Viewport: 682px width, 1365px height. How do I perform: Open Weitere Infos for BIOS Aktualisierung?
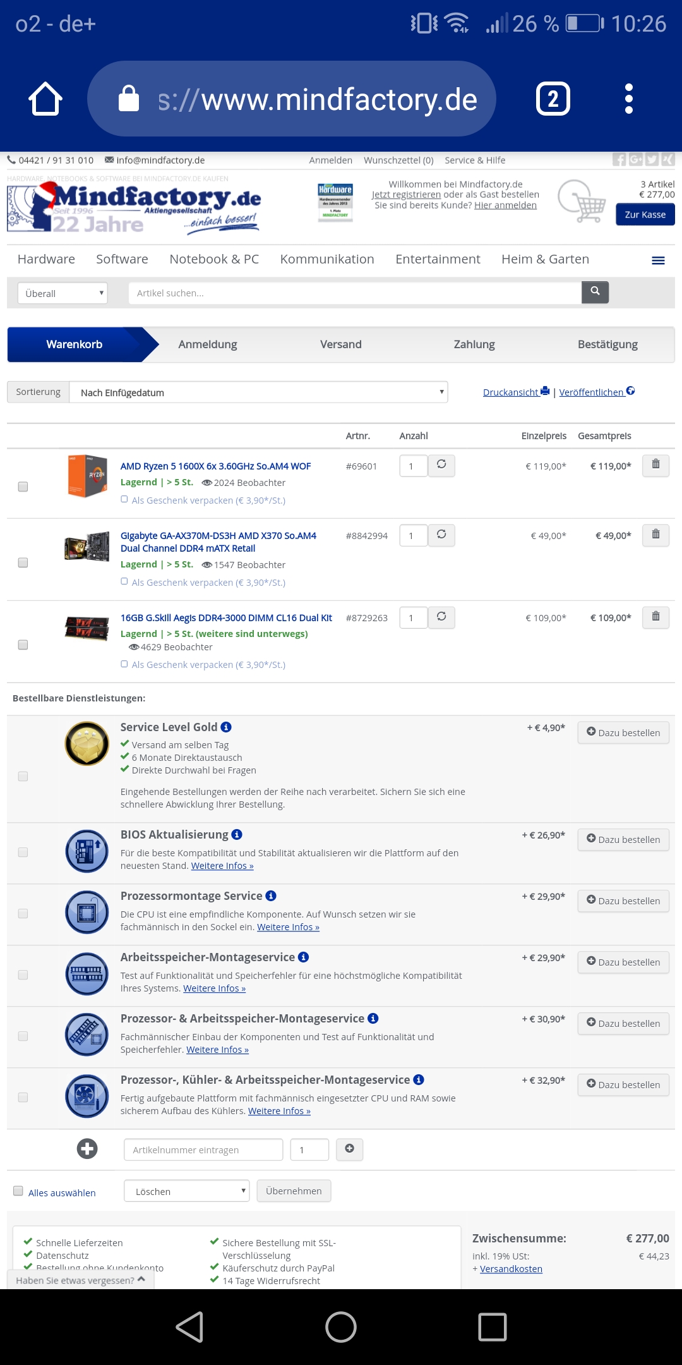[x=222, y=866]
